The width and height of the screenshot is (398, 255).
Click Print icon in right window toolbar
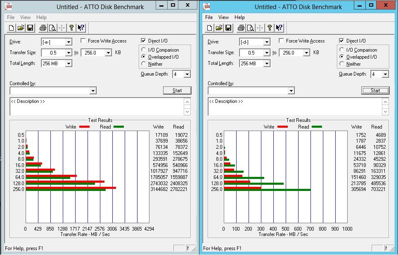click(241, 28)
